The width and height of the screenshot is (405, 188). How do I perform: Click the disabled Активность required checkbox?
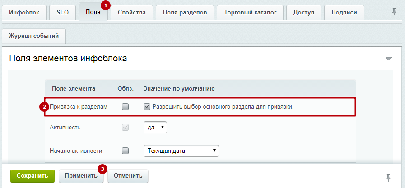tap(126, 128)
